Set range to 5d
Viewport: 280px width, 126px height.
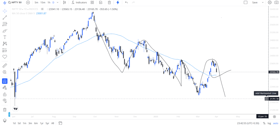coord(19,123)
